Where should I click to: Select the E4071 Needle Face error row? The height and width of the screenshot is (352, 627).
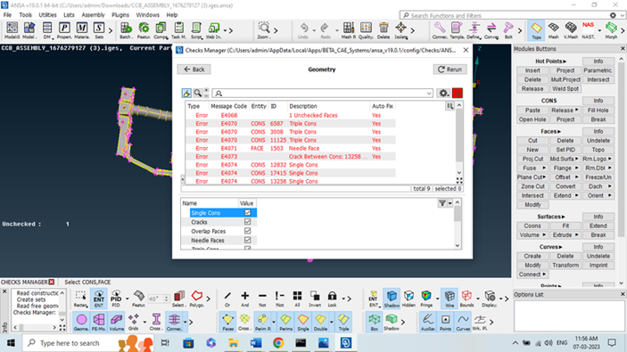tap(290, 148)
